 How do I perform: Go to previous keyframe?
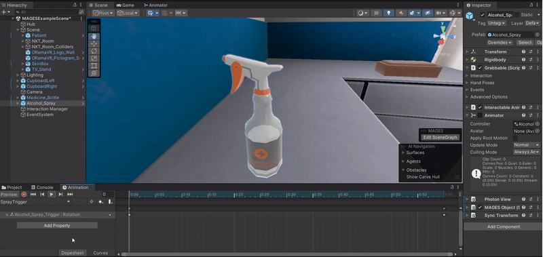click(x=42, y=195)
